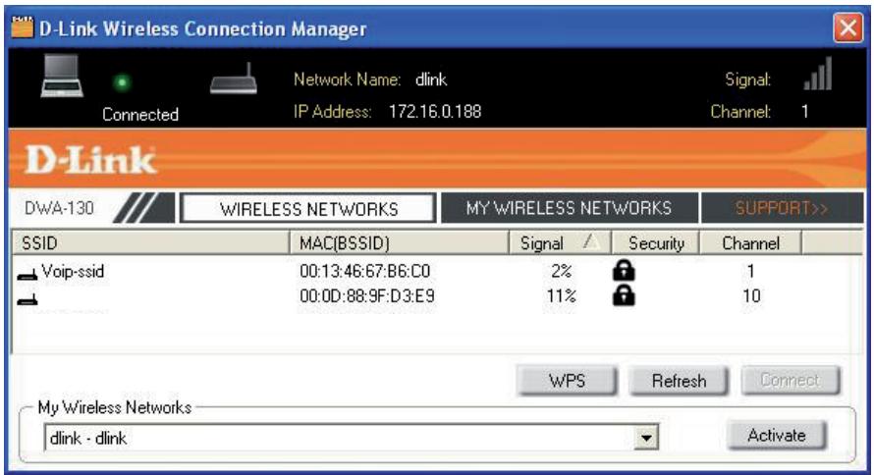The image size is (874, 475).
Task: Click the IP address 172.16.0.188
Action: 435,111
